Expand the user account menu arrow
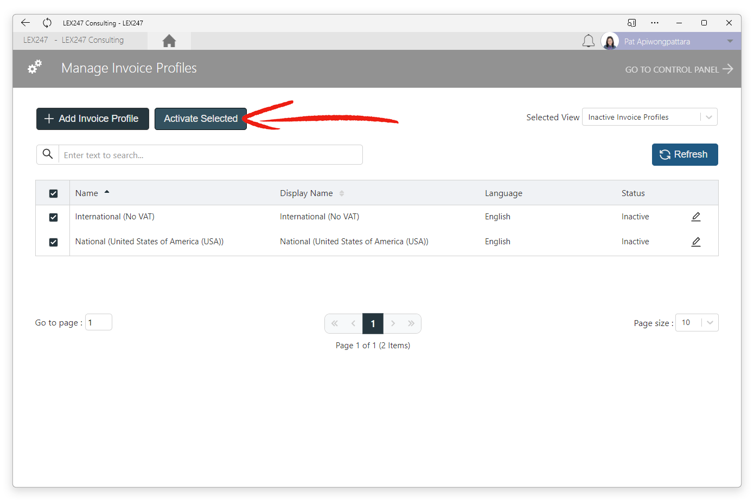 coord(730,41)
